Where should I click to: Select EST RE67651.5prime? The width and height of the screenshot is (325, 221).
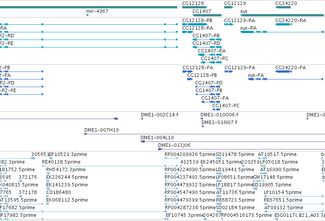click(x=294, y=204)
